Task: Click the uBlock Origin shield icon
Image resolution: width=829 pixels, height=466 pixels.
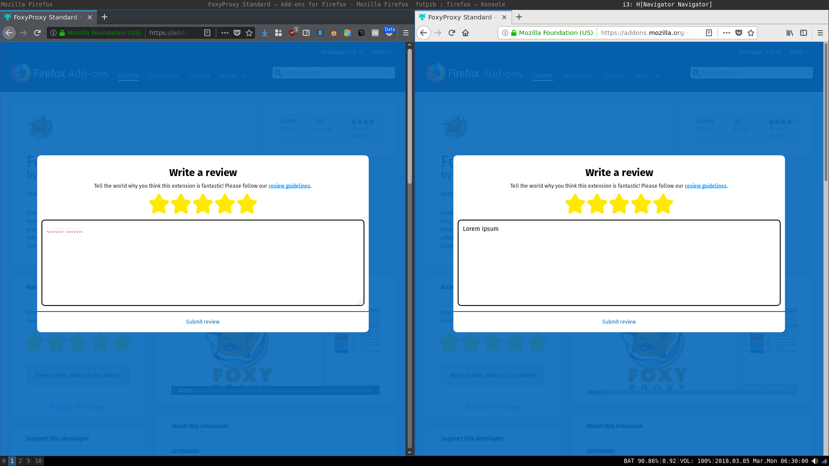Action: [292, 33]
